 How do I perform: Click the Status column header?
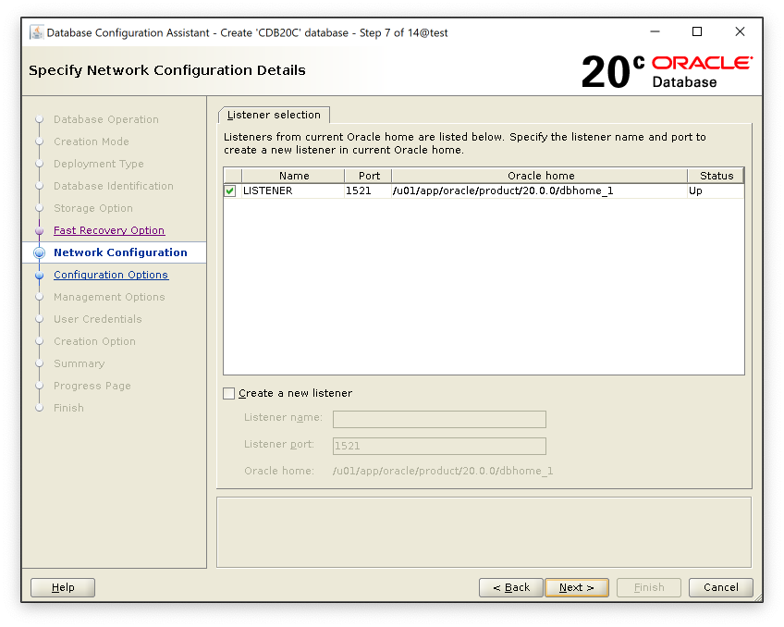point(716,176)
